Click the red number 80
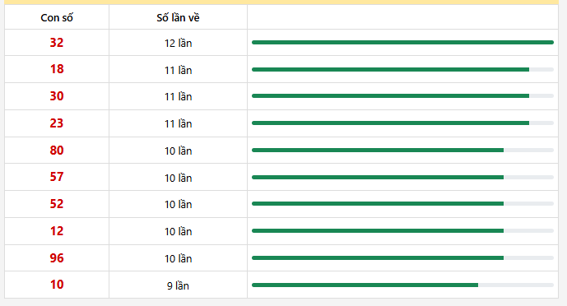The image size is (567, 306). pos(57,151)
